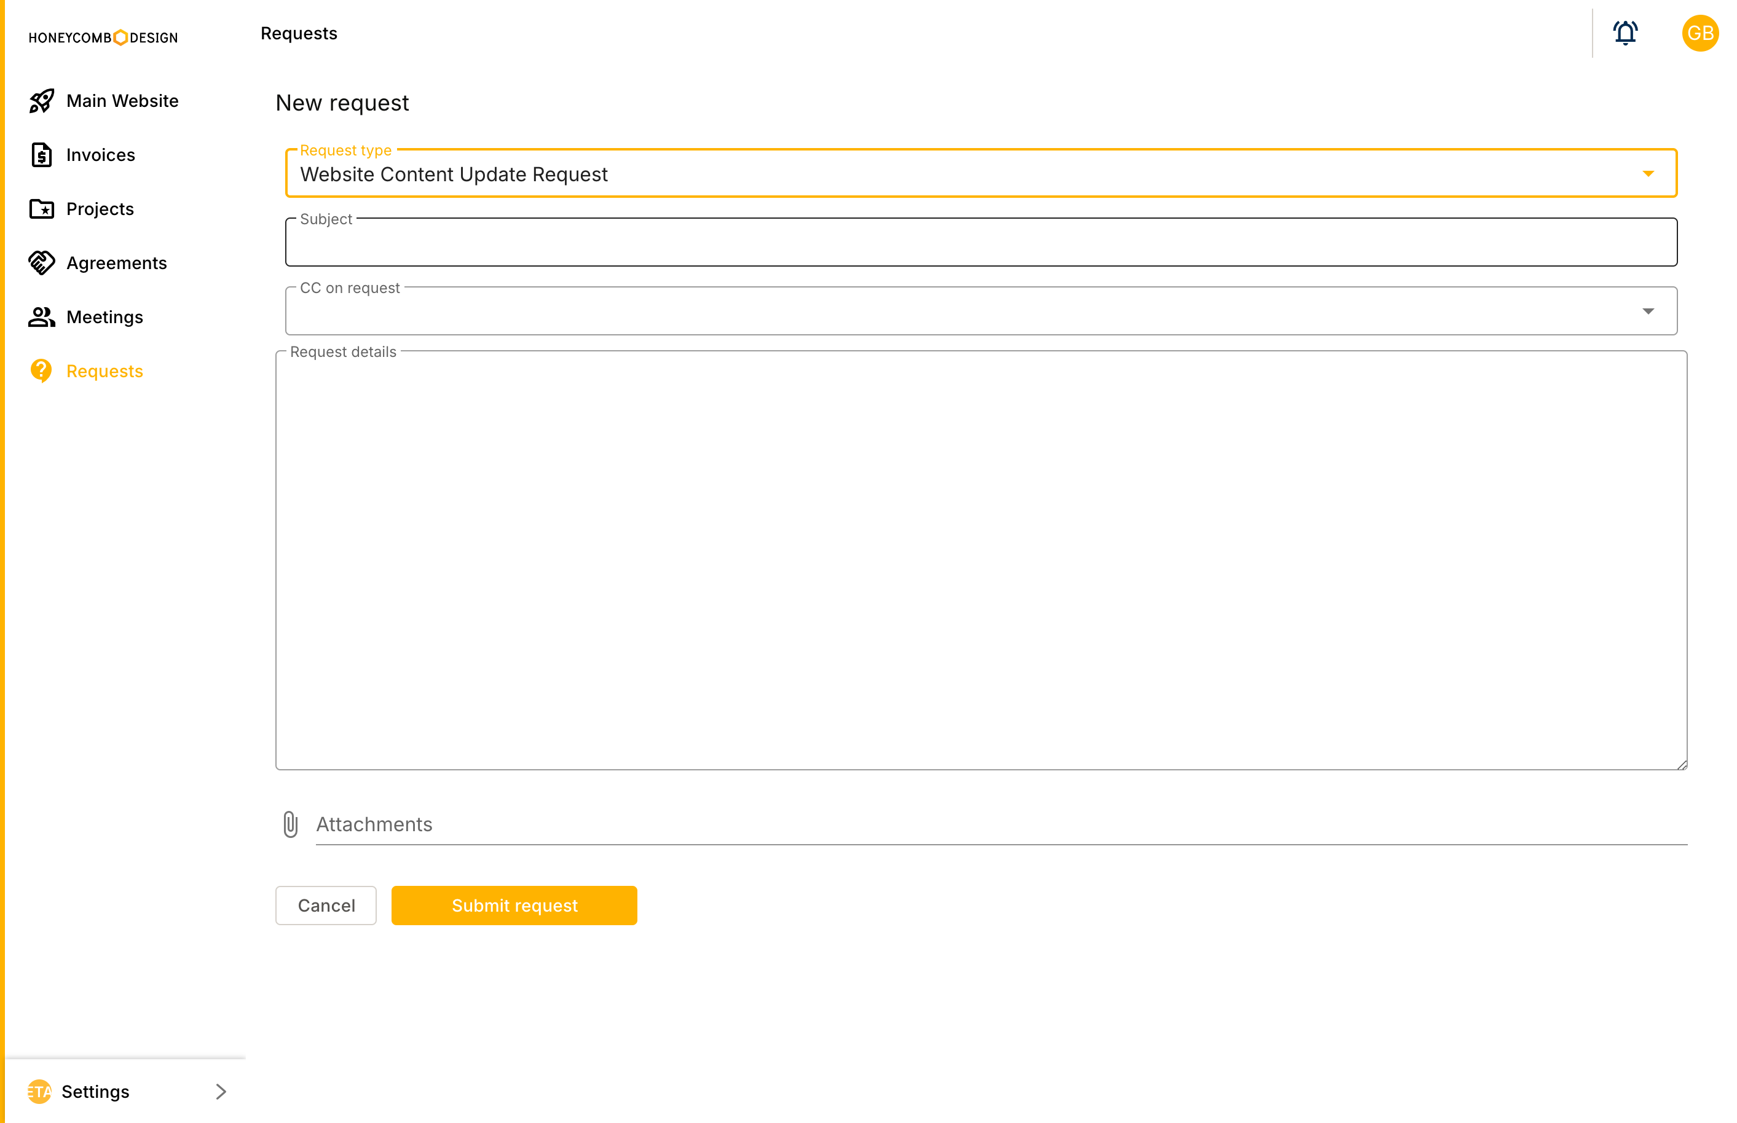The image size is (1737, 1123).
Task: Click the Honeycomb Design logo
Action: tap(103, 37)
